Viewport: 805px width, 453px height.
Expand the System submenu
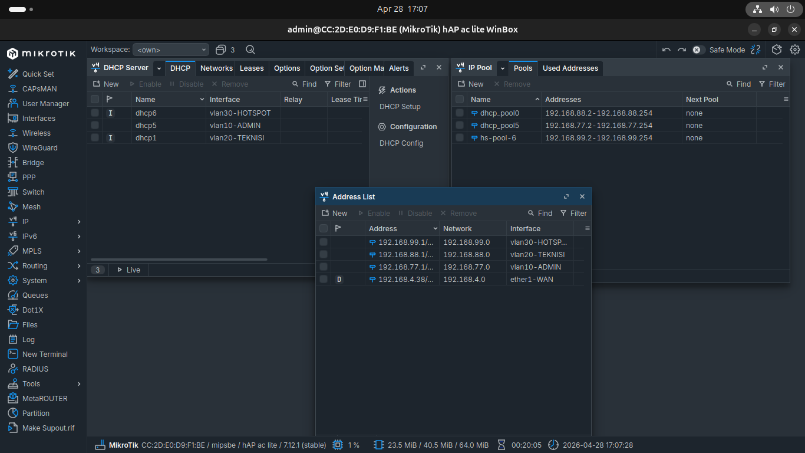[x=79, y=280]
